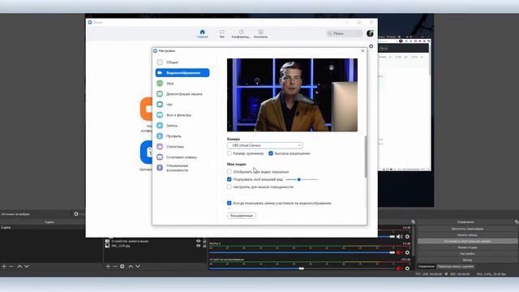Open Настройки button in OBS controls
Image resolution: width=519 pixels, height=292 pixels.
point(467,254)
